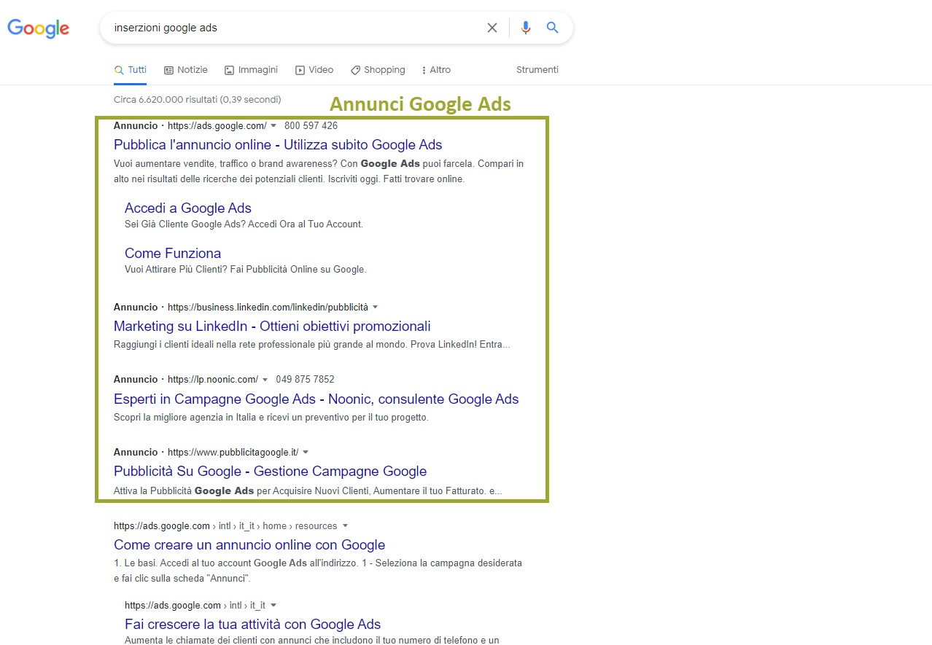Click the phone number 049 875 7852
The height and width of the screenshot is (645, 932).
(306, 379)
